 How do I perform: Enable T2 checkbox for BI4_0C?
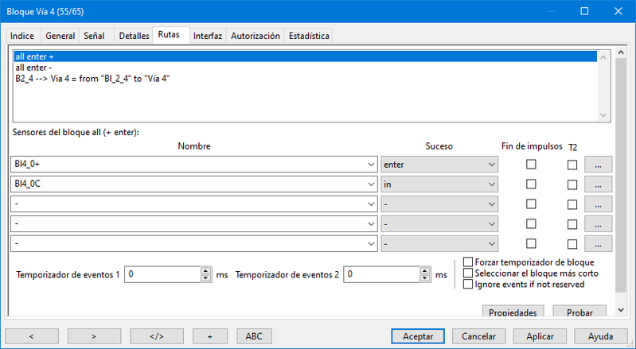coord(572,184)
